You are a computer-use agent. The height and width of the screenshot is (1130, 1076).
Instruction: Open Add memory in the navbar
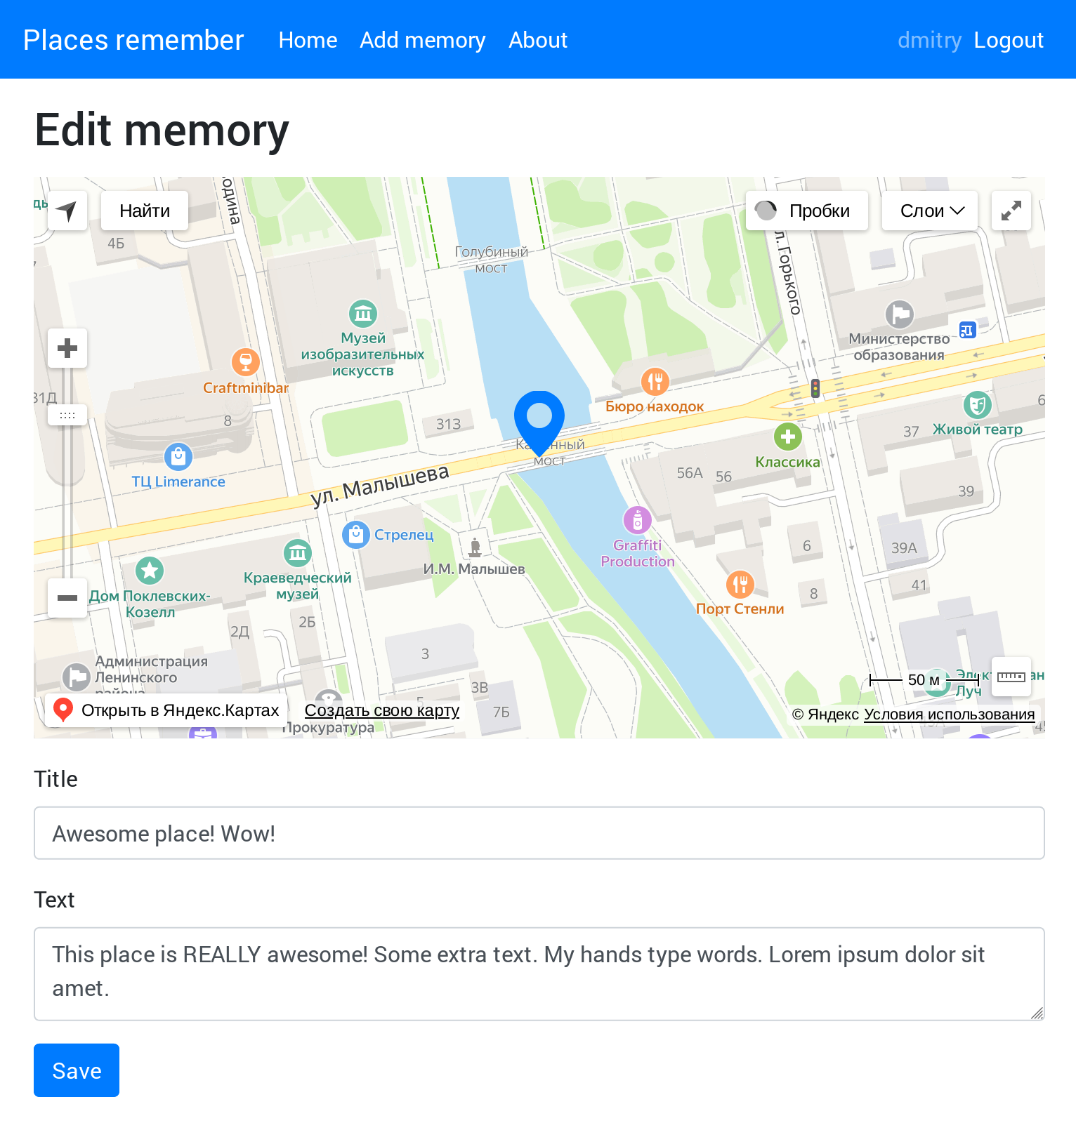423,40
